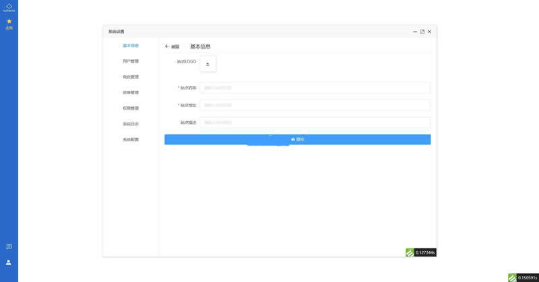Focus the 站点地址 input field

(x=315, y=105)
